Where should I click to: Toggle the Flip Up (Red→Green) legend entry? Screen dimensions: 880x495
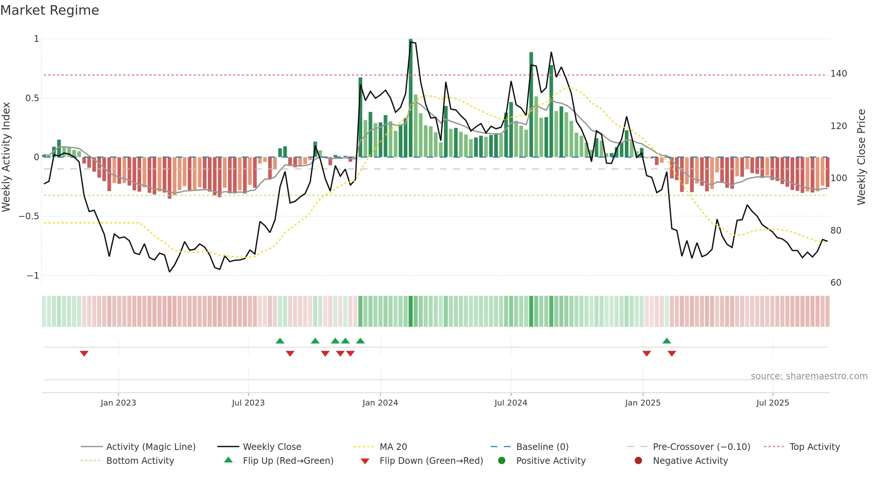[279, 461]
